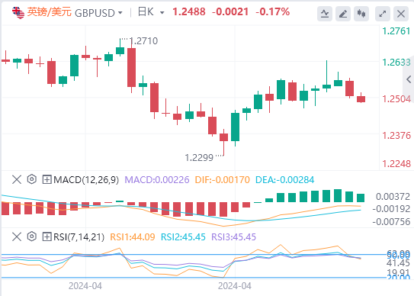The image size is (414, 296).
Task: Collapse the right side panel arrow
Action: pyautogui.click(x=409, y=79)
